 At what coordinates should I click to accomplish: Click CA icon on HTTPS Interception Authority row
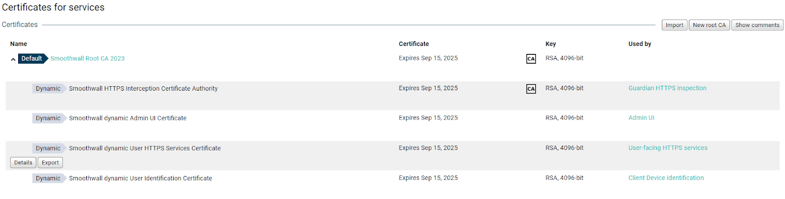point(531,89)
